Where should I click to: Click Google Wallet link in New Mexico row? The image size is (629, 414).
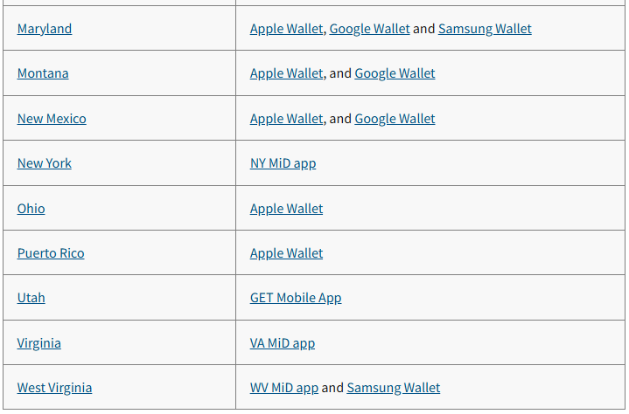[x=395, y=119]
